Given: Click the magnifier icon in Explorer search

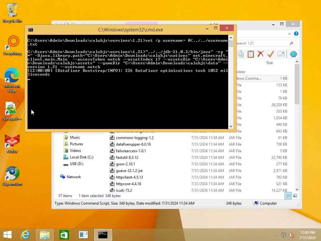Looking at the screenshot, I should click(x=291, y=43).
